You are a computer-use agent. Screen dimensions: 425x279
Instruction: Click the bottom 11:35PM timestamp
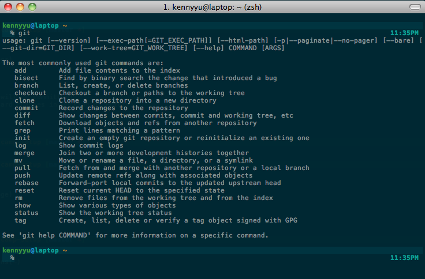(x=404, y=258)
